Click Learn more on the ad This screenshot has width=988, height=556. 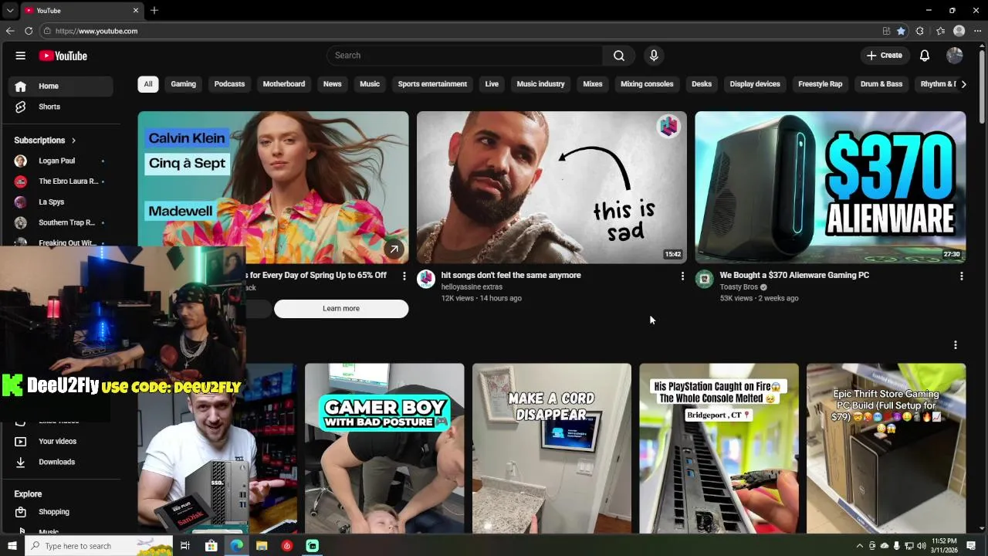341,309
